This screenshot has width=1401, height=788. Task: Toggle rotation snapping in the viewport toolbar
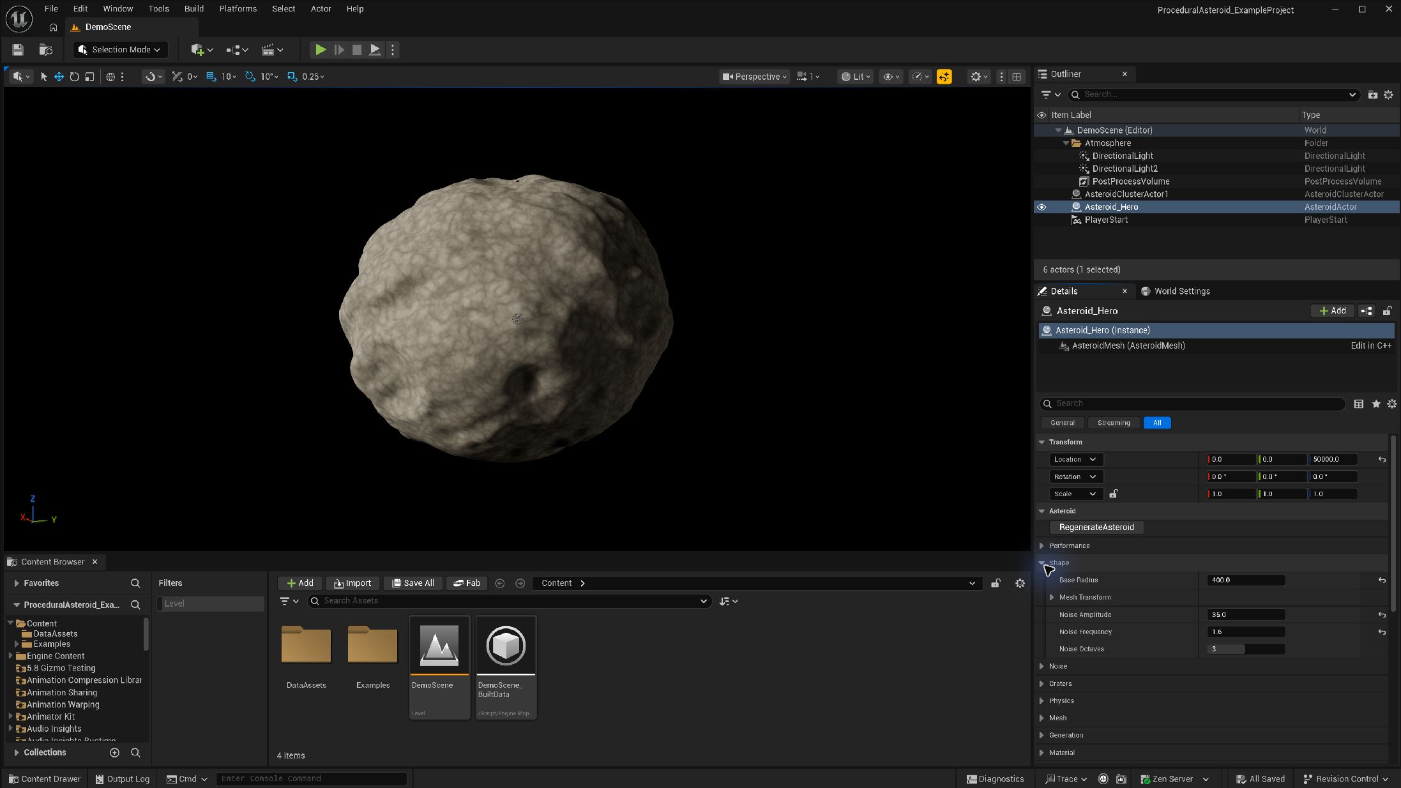click(x=250, y=77)
